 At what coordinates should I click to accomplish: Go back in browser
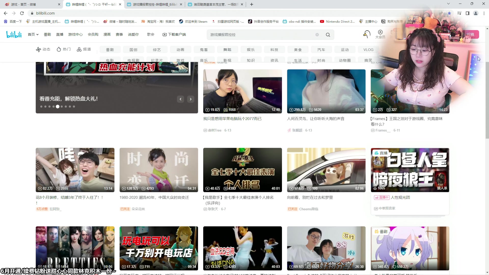(x=6, y=13)
